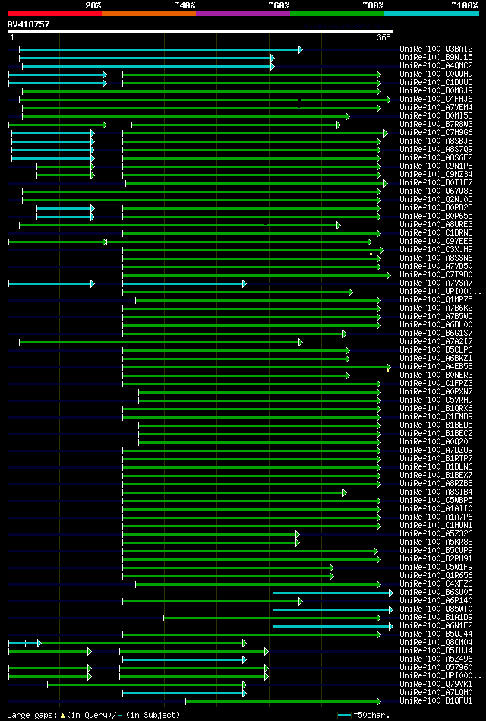Image resolution: width=486 pixels, height=721 pixels.
Task: Click the green ~80% identity legend segment
Action: (x=337, y=14)
